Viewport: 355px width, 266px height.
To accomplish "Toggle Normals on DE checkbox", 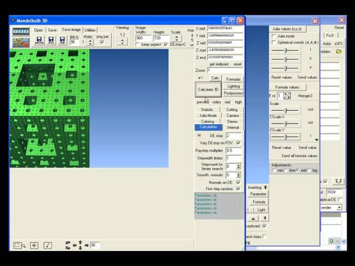I will pos(238,182).
